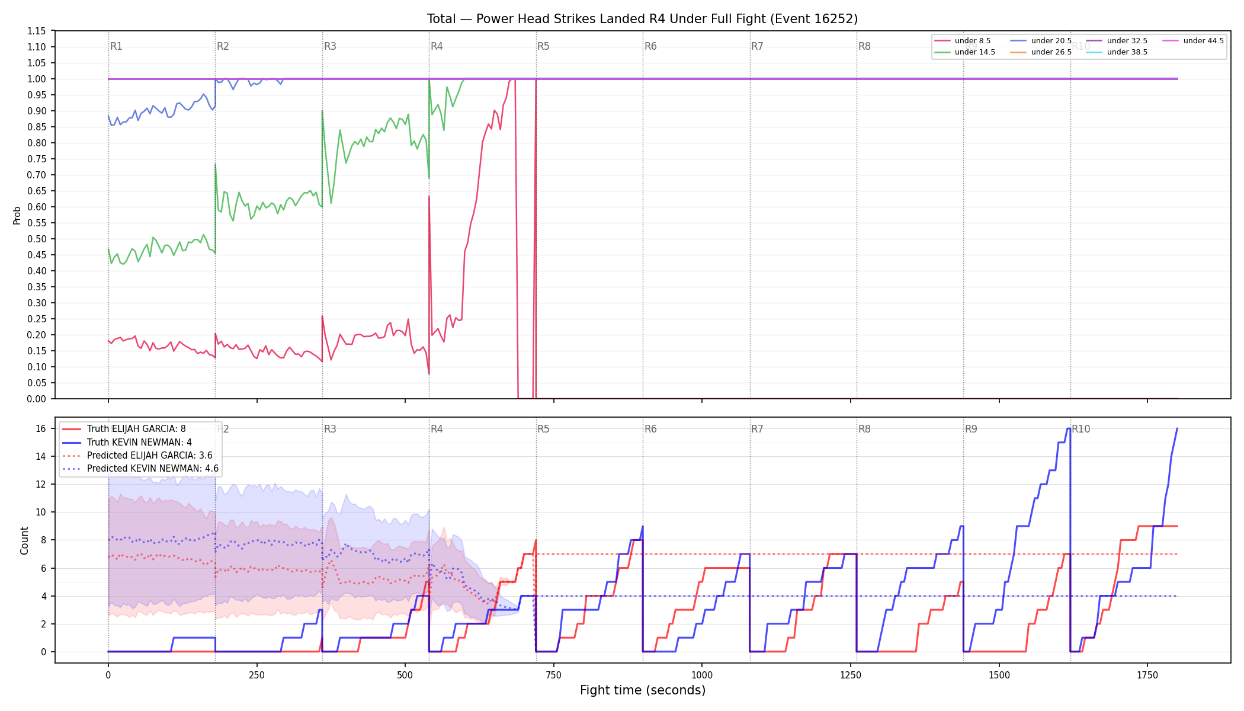
Task: Click the 'Fight time (seconds)' axis label
Action: click(x=643, y=690)
